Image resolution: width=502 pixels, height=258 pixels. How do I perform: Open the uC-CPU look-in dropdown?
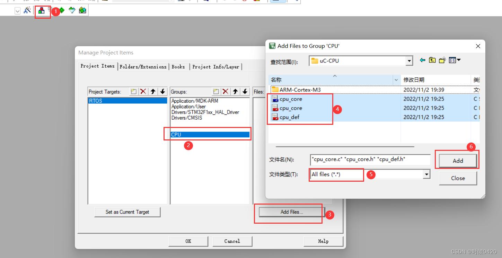coord(409,61)
